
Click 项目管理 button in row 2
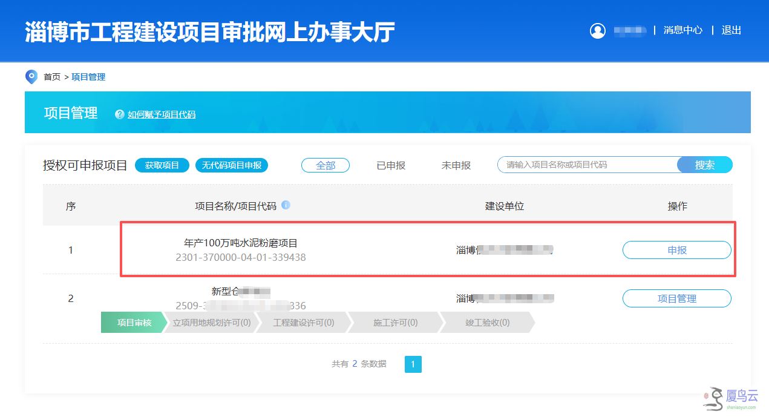click(x=677, y=298)
